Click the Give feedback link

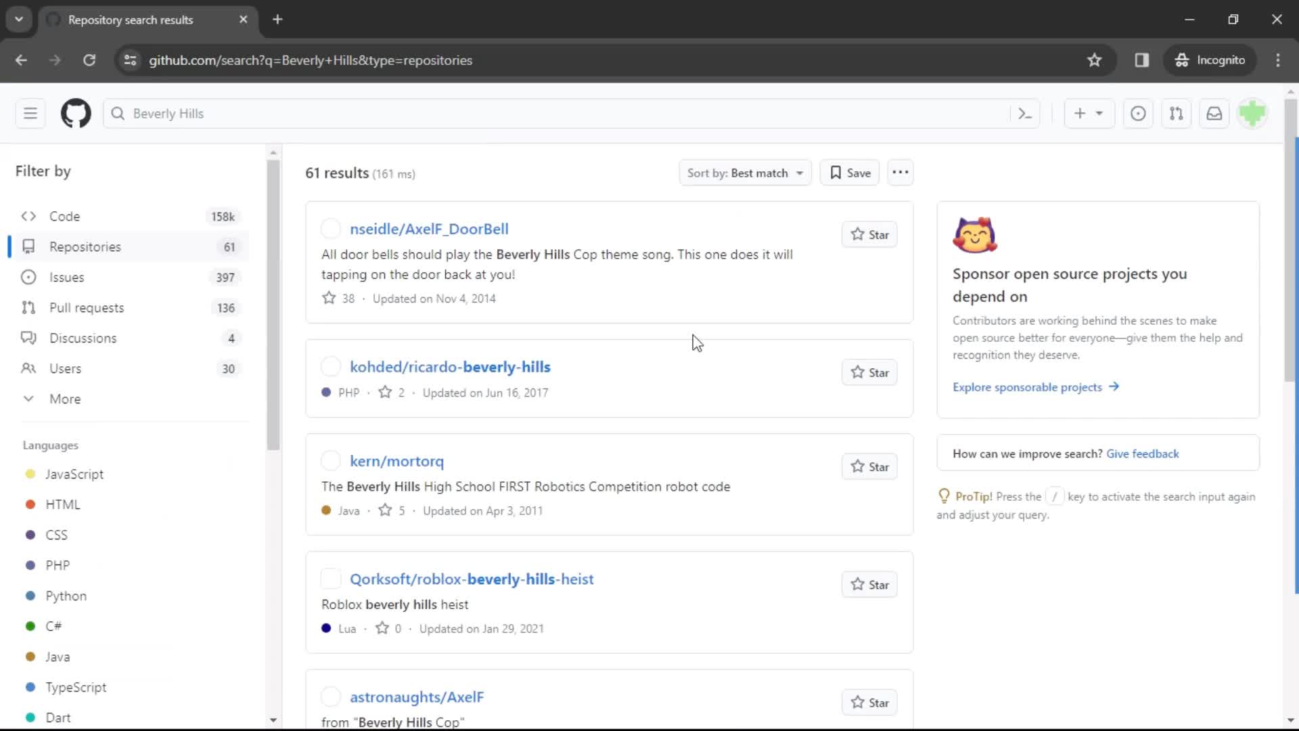[1142, 453]
